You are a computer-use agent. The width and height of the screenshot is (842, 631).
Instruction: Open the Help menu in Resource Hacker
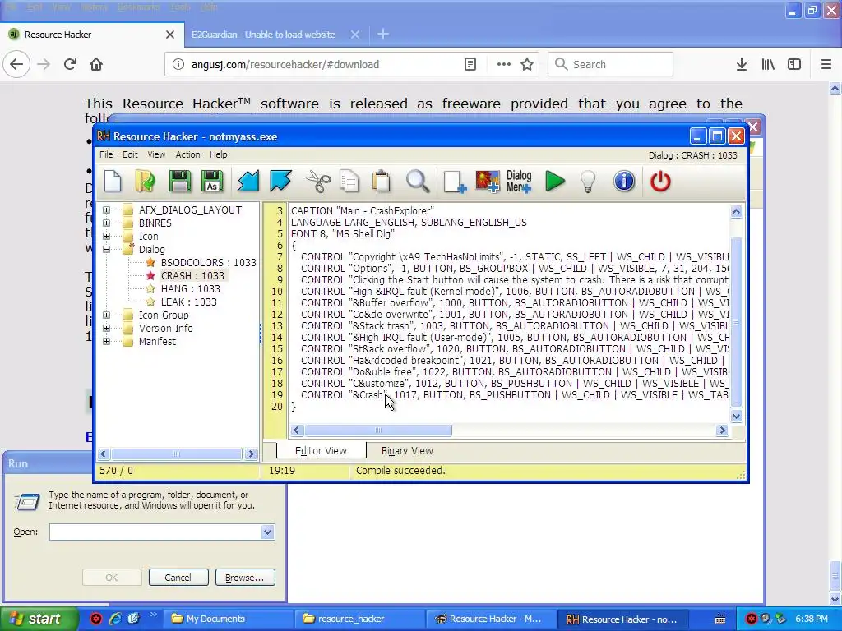coord(219,154)
